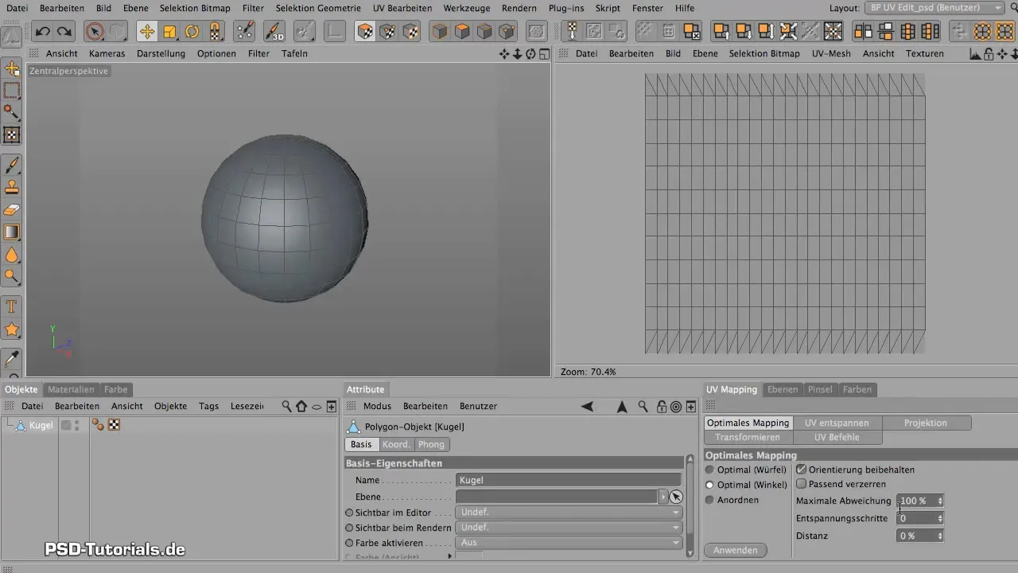This screenshot has height=573, width=1018.
Task: Pick the Eraser tool in left palette
Action: 12,210
